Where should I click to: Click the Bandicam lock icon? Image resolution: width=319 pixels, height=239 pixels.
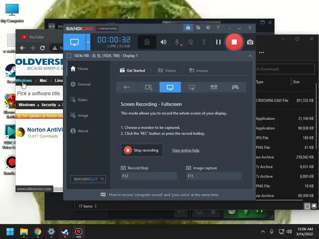[x=188, y=27]
